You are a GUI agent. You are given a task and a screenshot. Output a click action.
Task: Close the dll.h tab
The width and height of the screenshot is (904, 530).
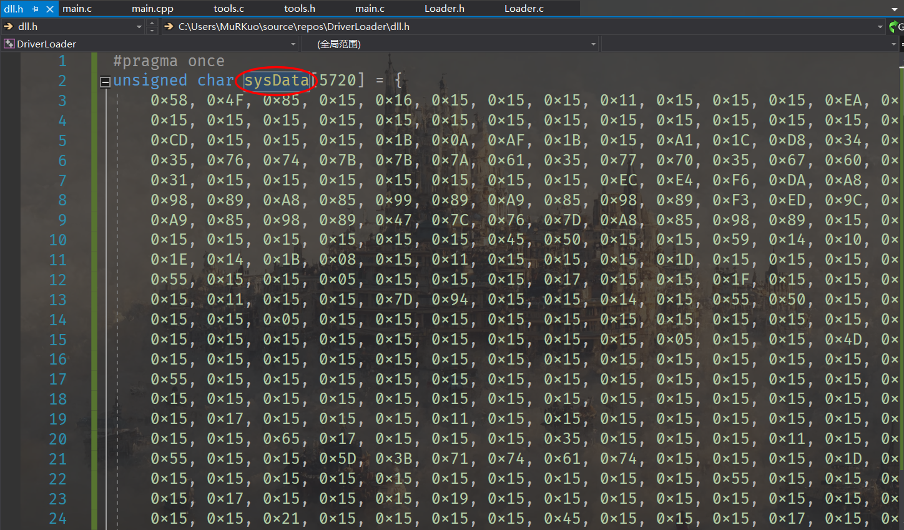pos(50,9)
